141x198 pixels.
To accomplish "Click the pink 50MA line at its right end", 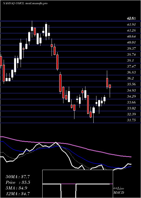I will click(x=130, y=157).
